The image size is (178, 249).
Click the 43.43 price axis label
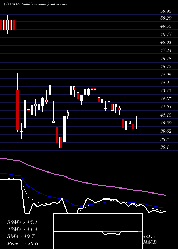click(x=166, y=91)
